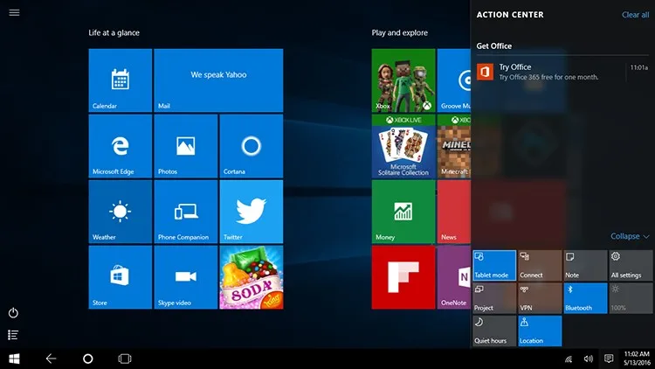655x369 pixels.
Task: Click the 100% brightness quick action
Action: tap(631, 298)
